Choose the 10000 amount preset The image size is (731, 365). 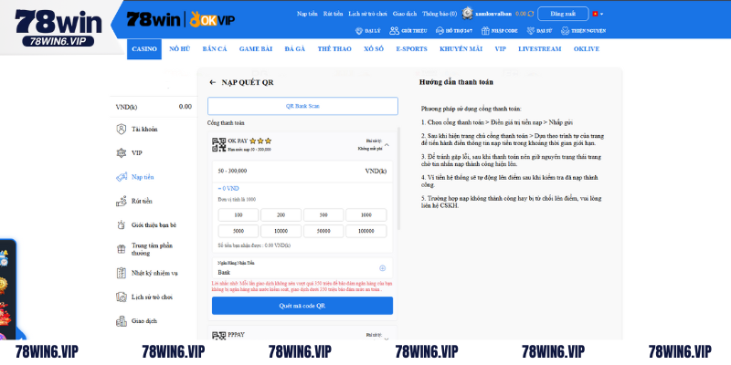[281, 232]
